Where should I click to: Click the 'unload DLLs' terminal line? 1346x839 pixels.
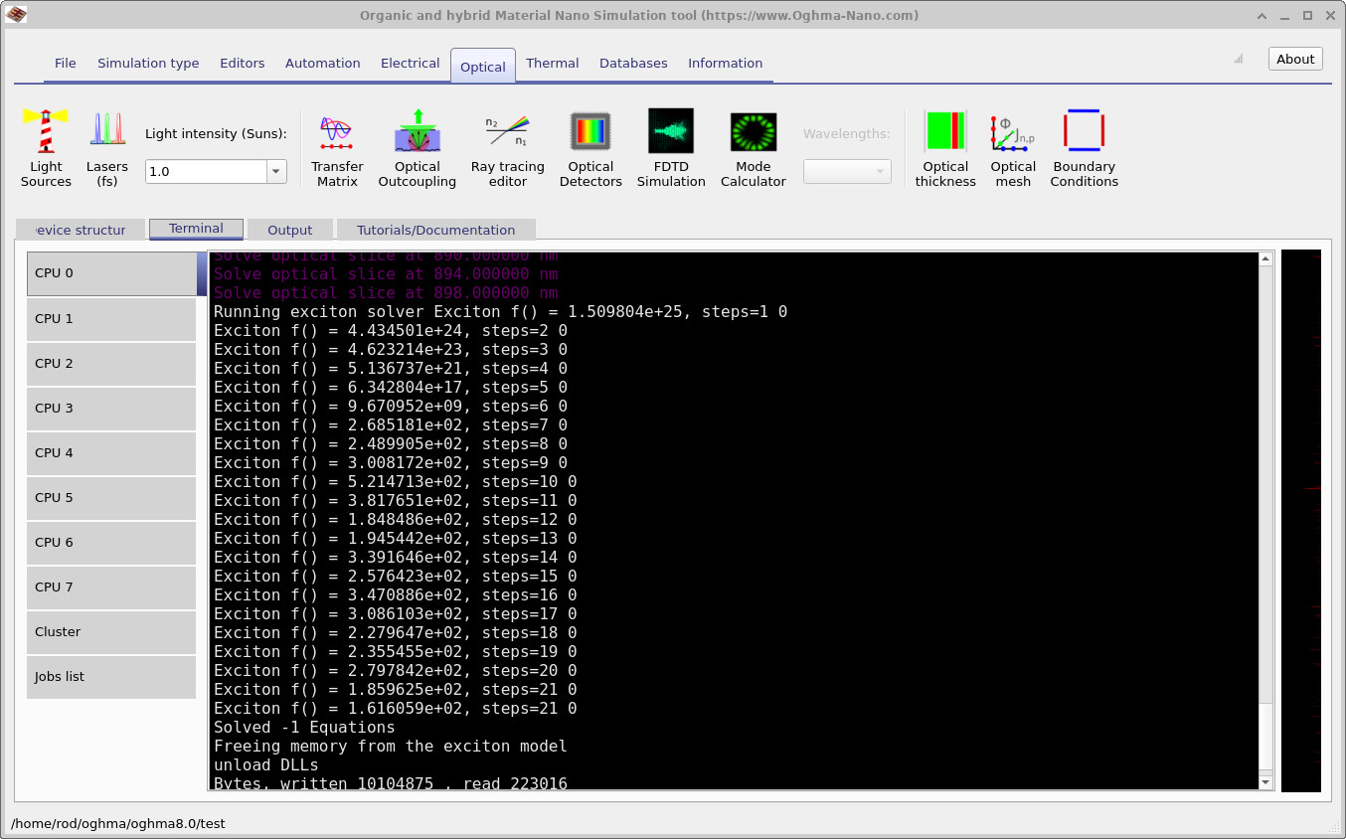(x=266, y=765)
